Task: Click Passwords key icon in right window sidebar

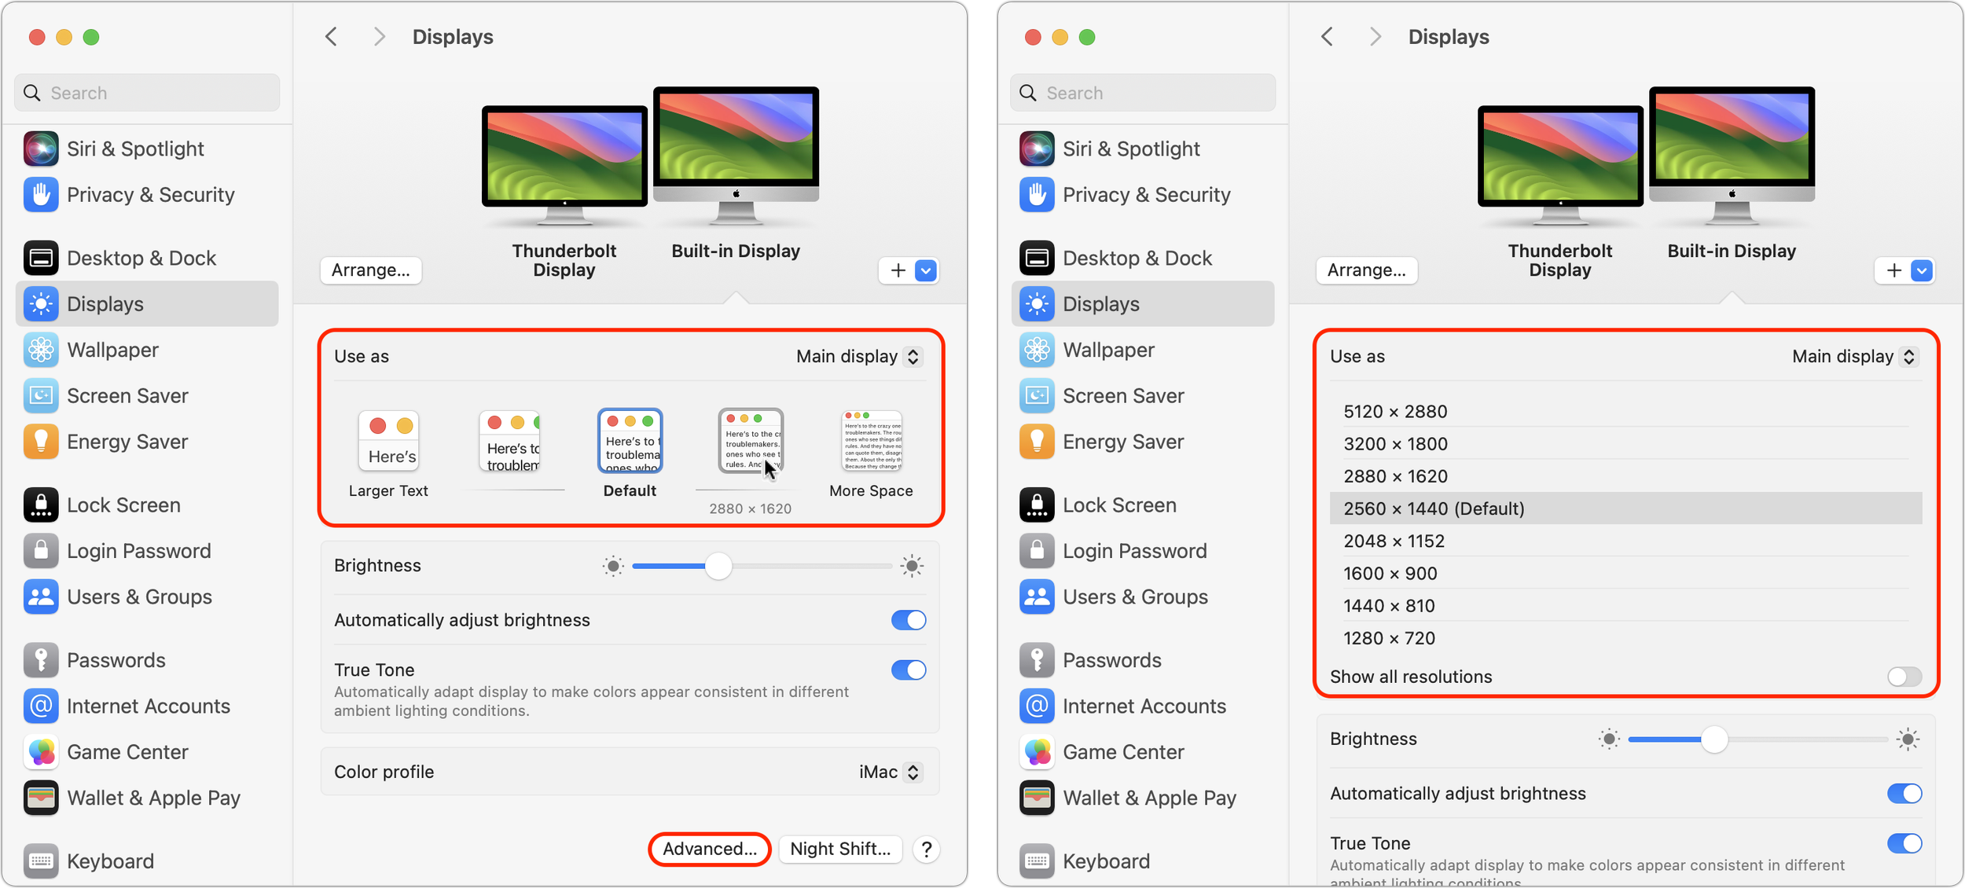Action: pyautogui.click(x=1037, y=660)
